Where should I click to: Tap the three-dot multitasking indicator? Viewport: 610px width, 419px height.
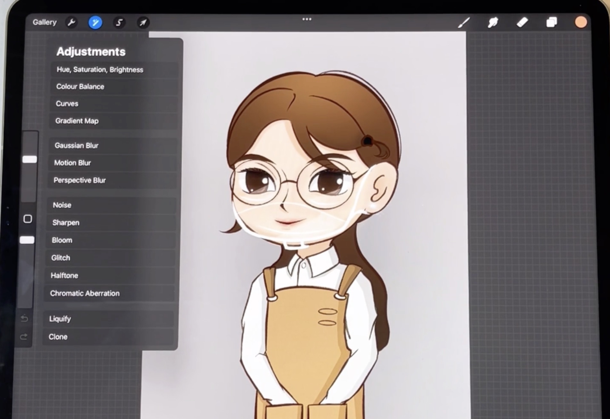click(307, 19)
